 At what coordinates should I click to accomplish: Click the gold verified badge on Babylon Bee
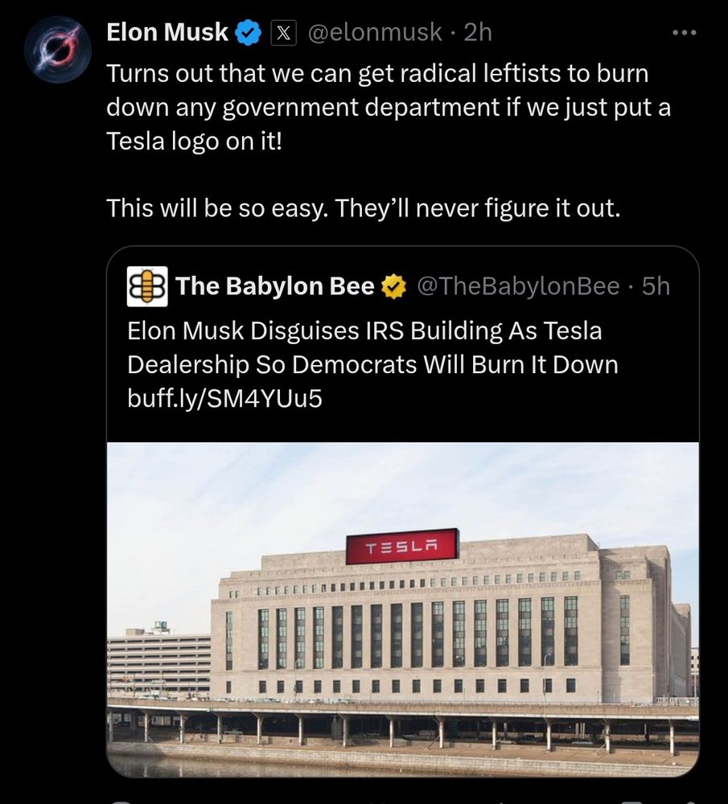(x=393, y=287)
